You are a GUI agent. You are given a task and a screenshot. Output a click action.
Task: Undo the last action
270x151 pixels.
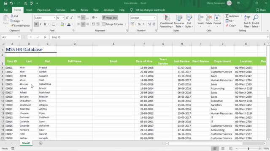pyautogui.click(x=11, y=3)
